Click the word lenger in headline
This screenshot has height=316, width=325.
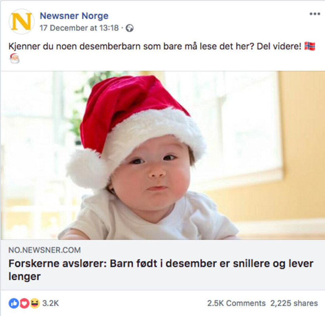(x=24, y=276)
